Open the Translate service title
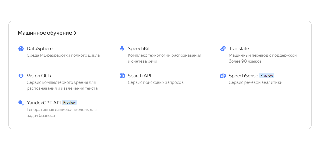The image size is (320, 150). tap(239, 49)
